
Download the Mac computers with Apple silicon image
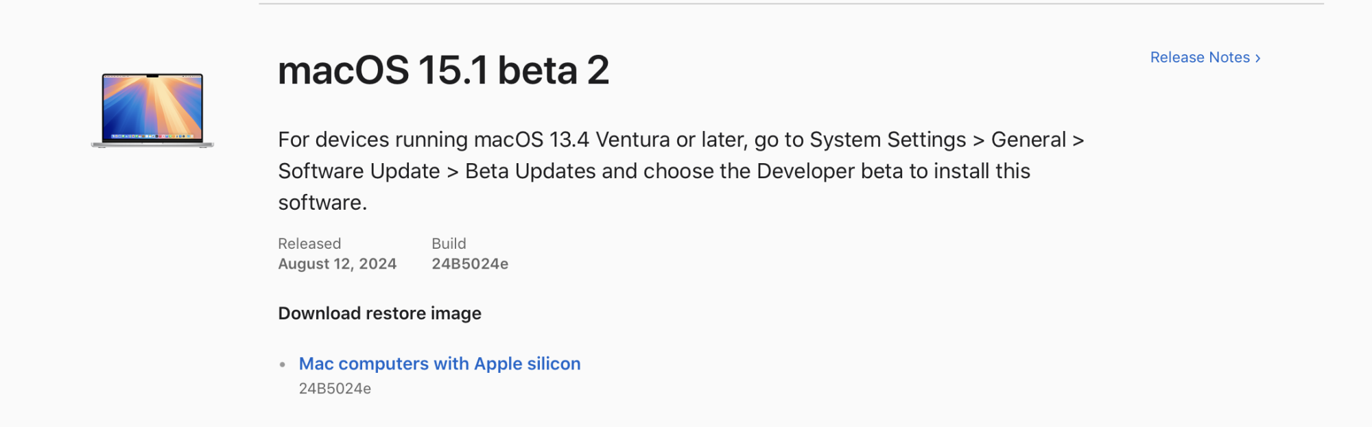(x=440, y=364)
